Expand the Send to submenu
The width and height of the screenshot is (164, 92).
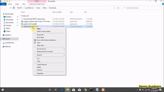[49, 55]
